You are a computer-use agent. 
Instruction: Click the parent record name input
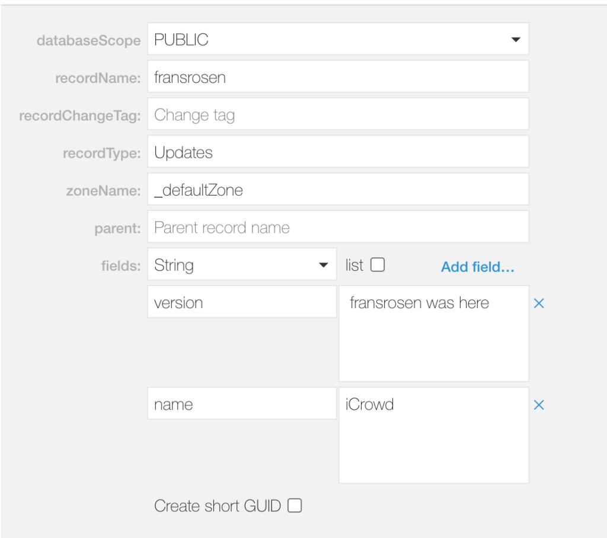point(337,226)
